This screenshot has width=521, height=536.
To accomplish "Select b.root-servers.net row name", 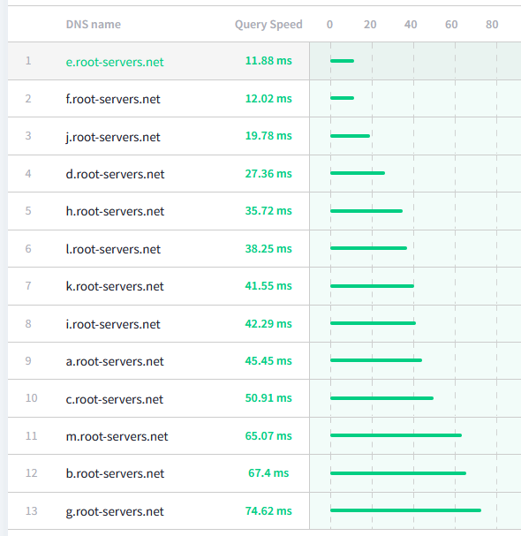I will (115, 473).
